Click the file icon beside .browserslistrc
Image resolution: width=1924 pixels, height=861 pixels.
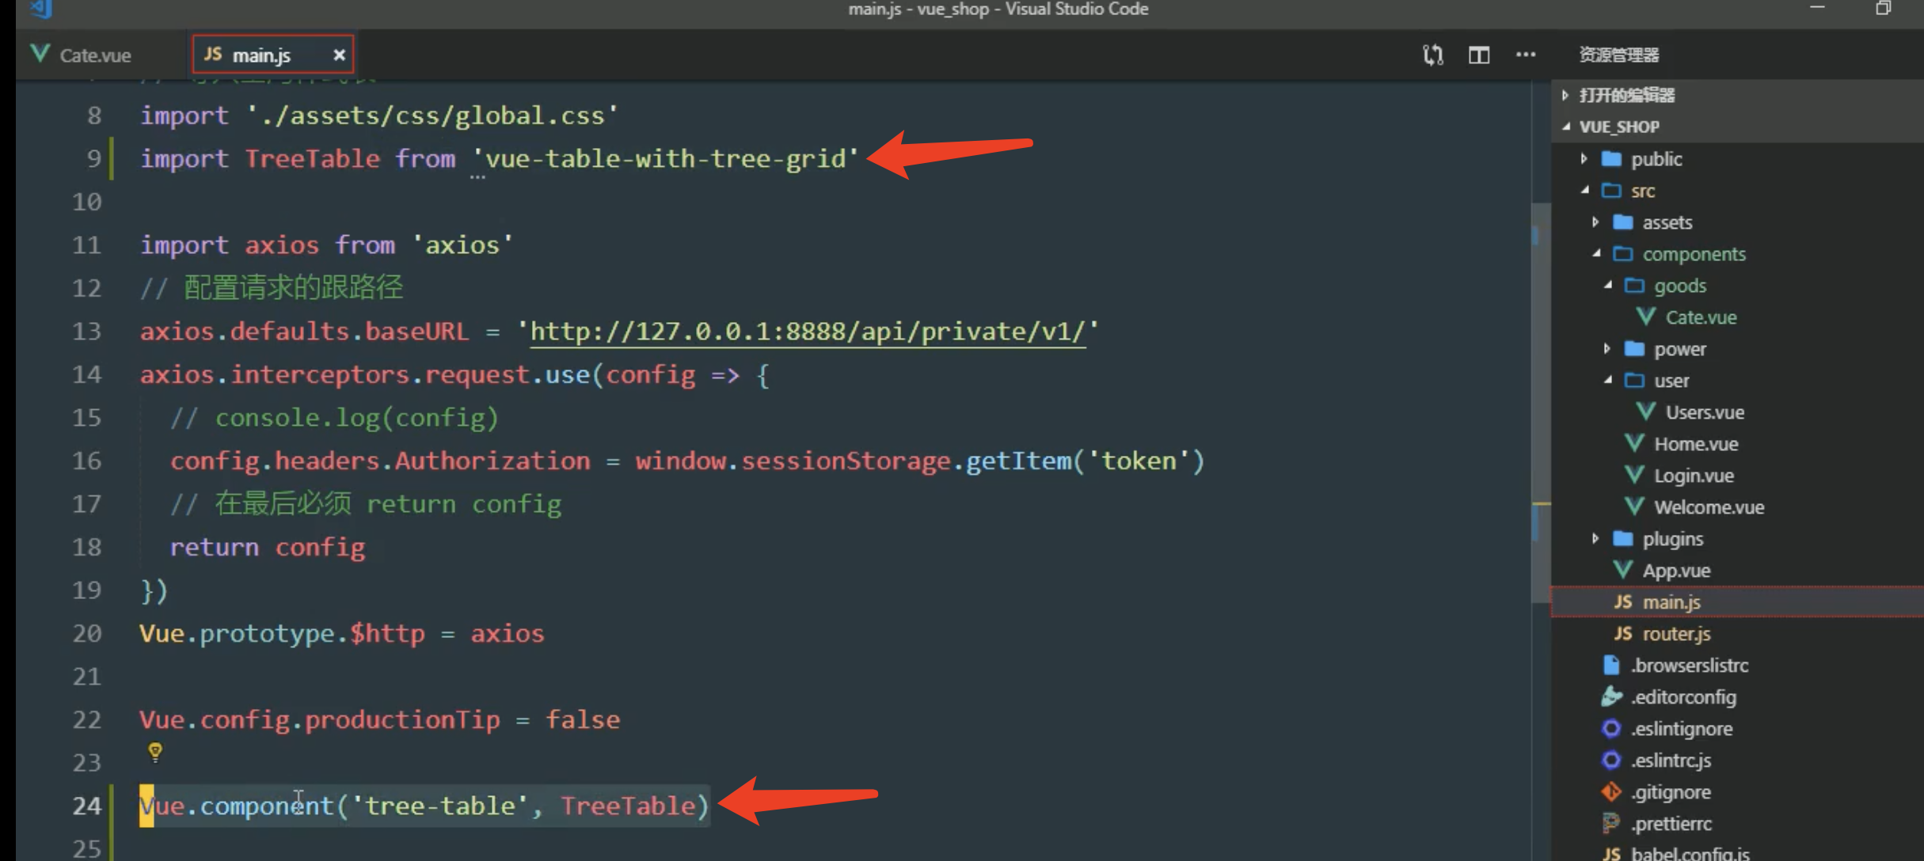1611,665
